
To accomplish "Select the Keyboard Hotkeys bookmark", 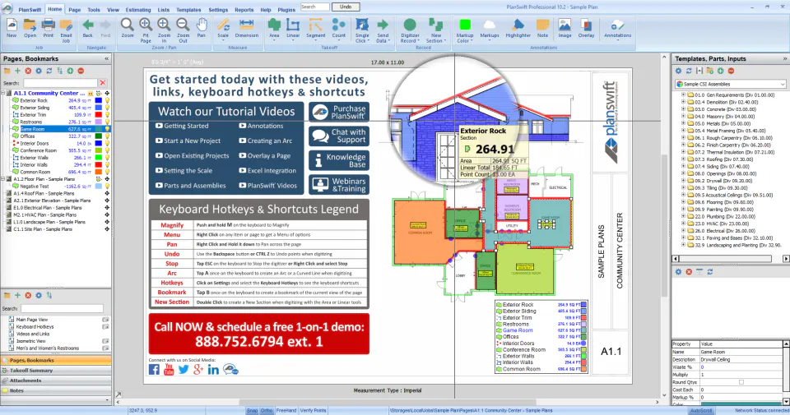I will [x=35, y=327].
